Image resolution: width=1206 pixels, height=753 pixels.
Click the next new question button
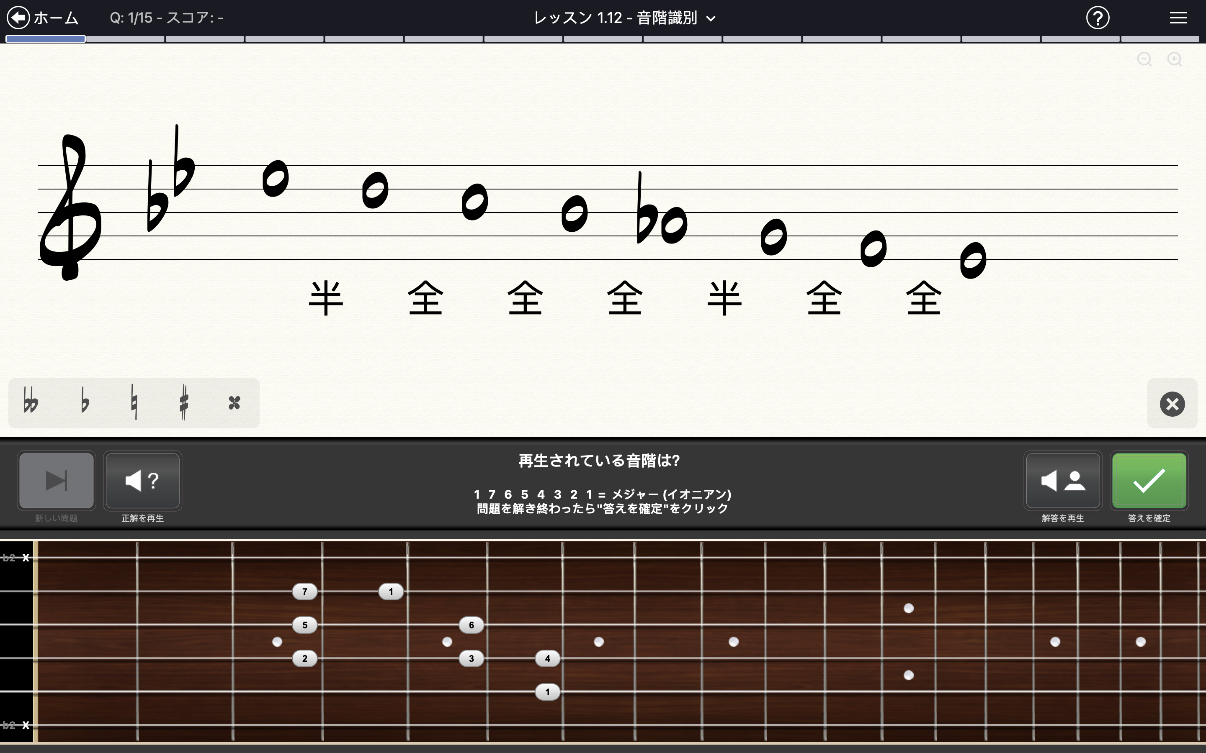point(56,481)
